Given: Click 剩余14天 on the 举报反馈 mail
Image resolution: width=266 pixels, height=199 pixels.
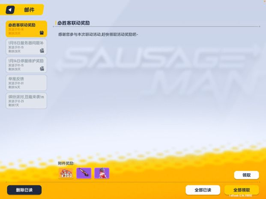Looking at the screenshot, I should click(x=14, y=87).
